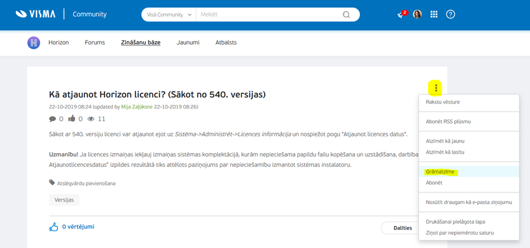530x248 pixels.
Task: Select the Zināšanu bāze tab
Action: pos(141,42)
